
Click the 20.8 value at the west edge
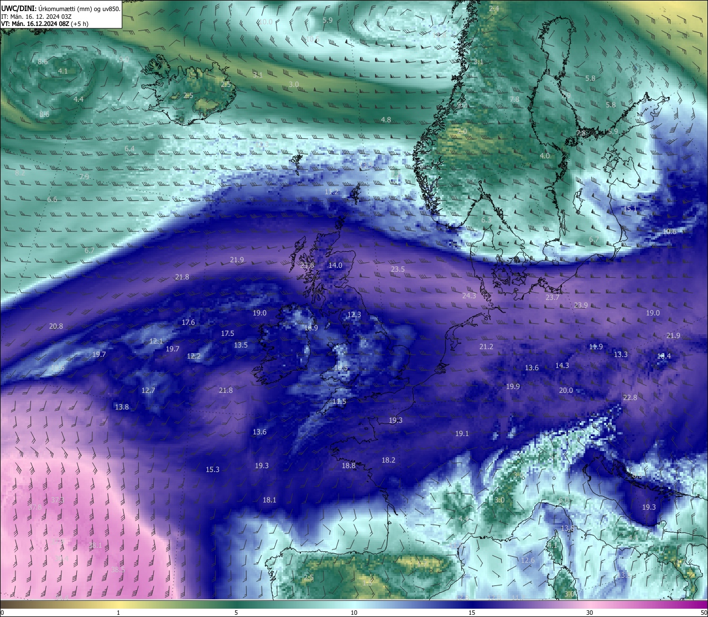(56, 326)
